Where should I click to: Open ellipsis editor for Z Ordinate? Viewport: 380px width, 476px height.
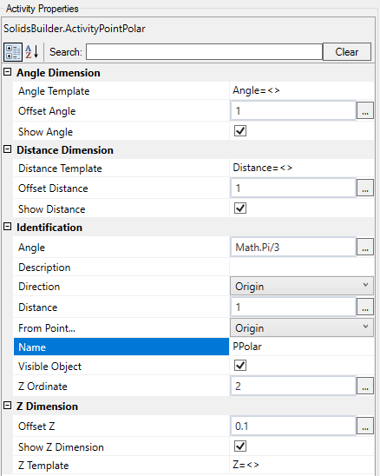(x=365, y=387)
